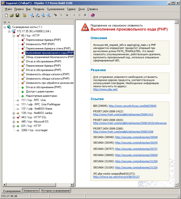Open a task with the folder icon
Screen dimensions: 181x199
(x=12, y=15)
